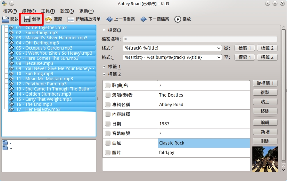This screenshot has width=287, height=181.
Task: Click the 新增 (Add) button
Action: (265, 132)
